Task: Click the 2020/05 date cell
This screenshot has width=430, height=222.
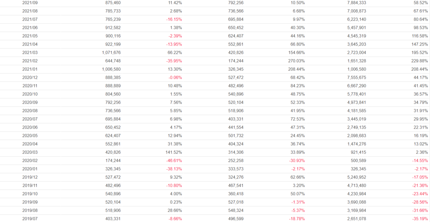Action: click(29, 135)
